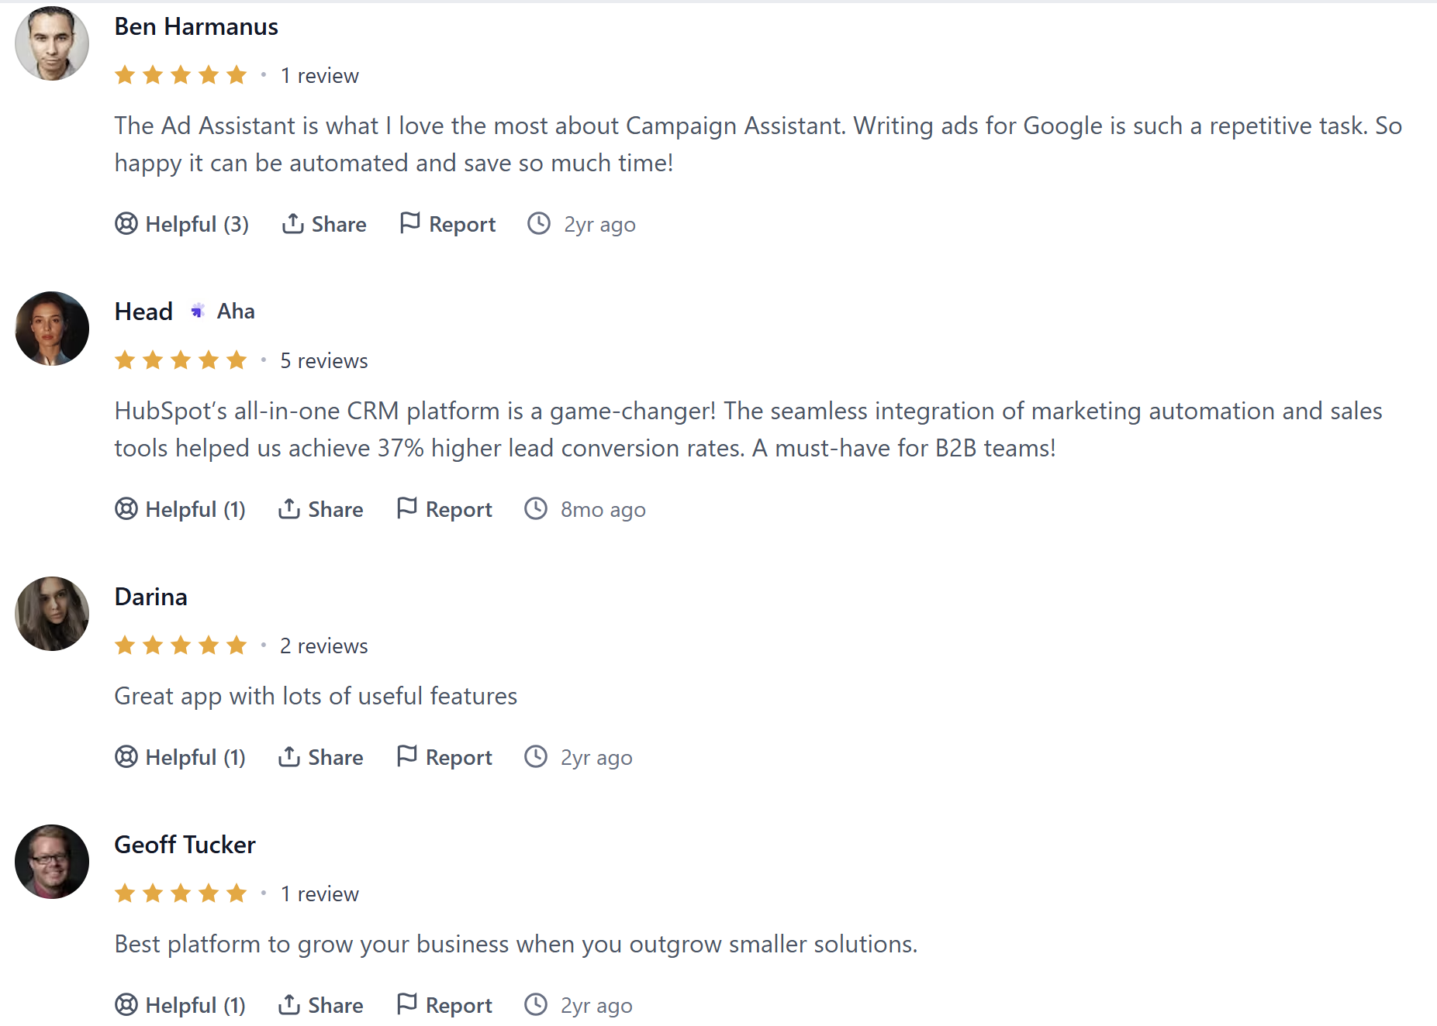The image size is (1437, 1026).
Task: Click the report flag icon on Darina's review
Action: point(405,756)
